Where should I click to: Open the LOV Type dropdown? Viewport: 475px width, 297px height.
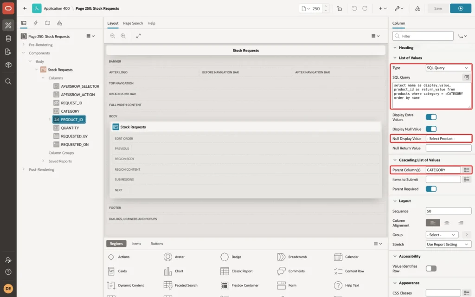[x=449, y=68]
